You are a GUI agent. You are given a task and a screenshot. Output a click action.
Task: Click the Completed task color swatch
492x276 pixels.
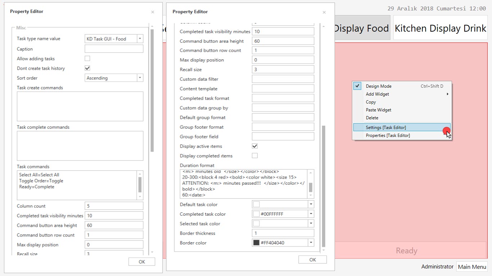(256, 214)
